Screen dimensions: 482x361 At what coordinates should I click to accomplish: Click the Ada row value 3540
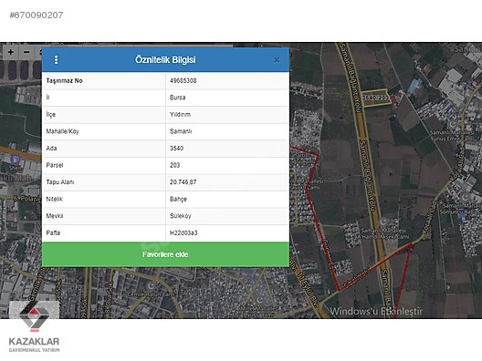pyautogui.click(x=176, y=149)
